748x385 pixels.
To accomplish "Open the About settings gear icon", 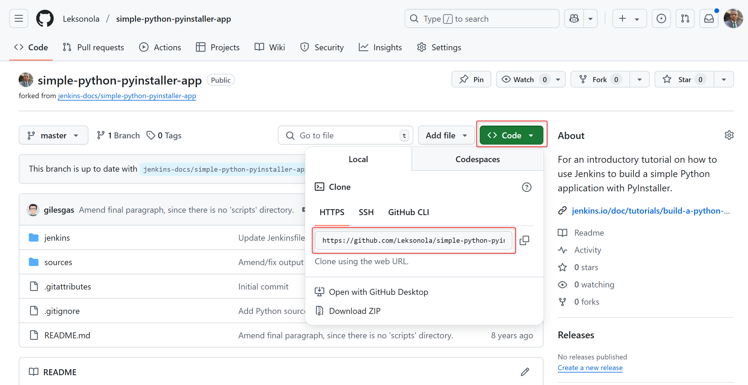I will (x=729, y=135).
